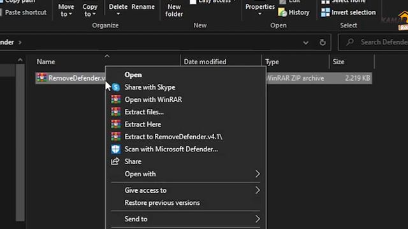Sort by Date modified column header
The image size is (408, 229).
click(205, 62)
